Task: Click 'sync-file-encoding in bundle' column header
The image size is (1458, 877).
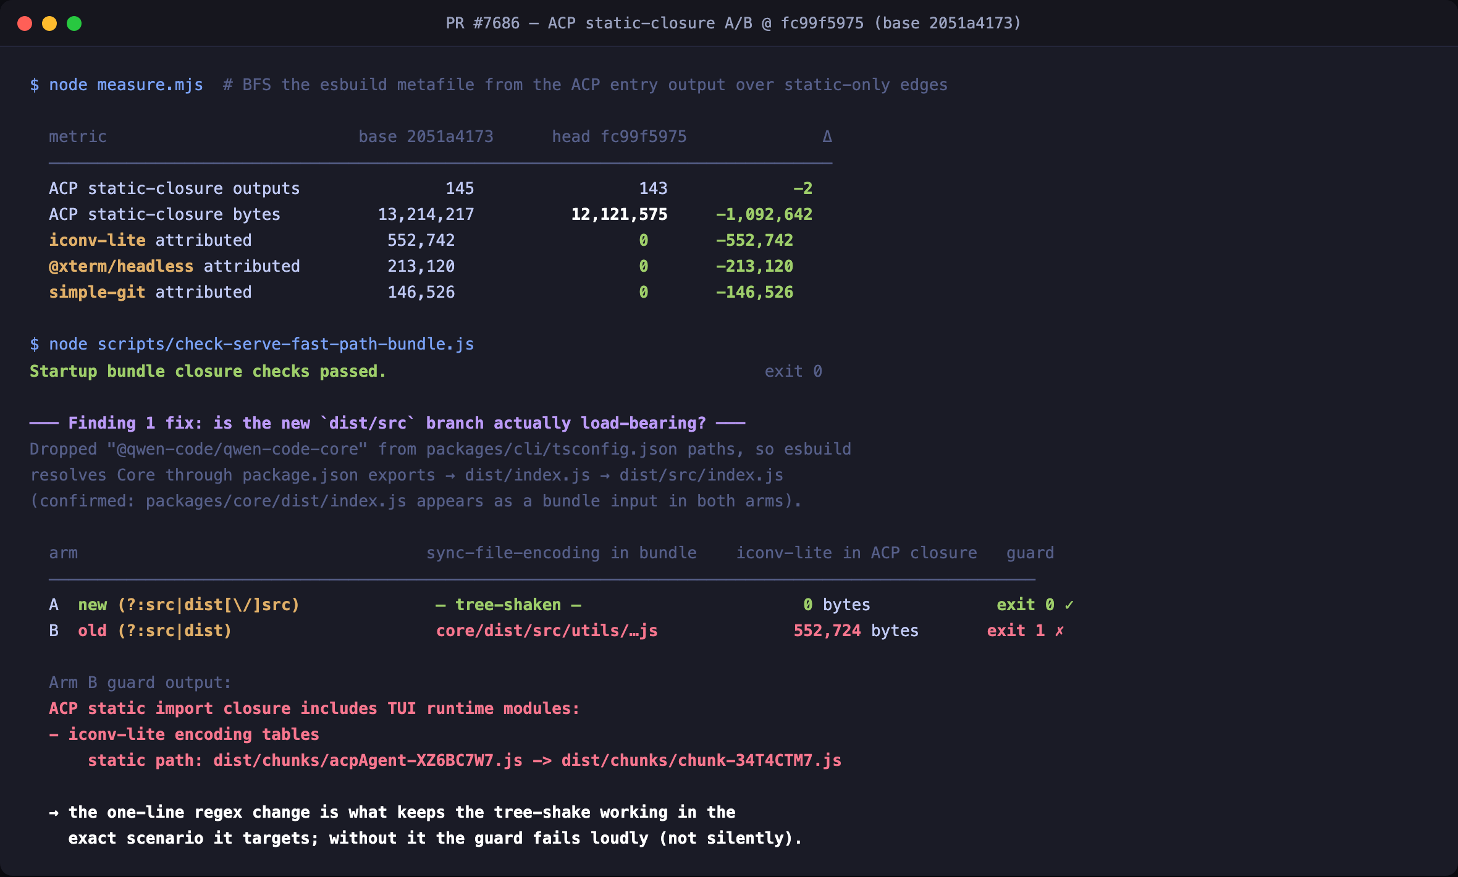Action: (x=562, y=553)
